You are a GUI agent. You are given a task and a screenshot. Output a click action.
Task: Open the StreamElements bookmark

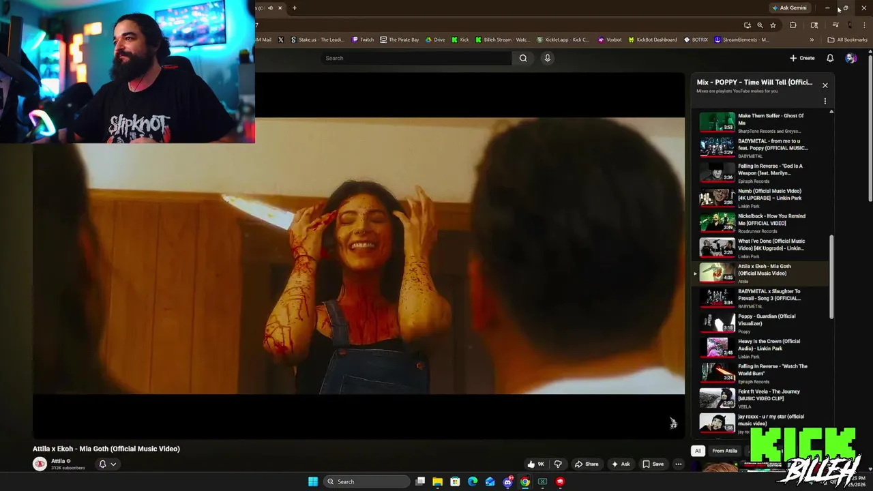[x=741, y=40]
